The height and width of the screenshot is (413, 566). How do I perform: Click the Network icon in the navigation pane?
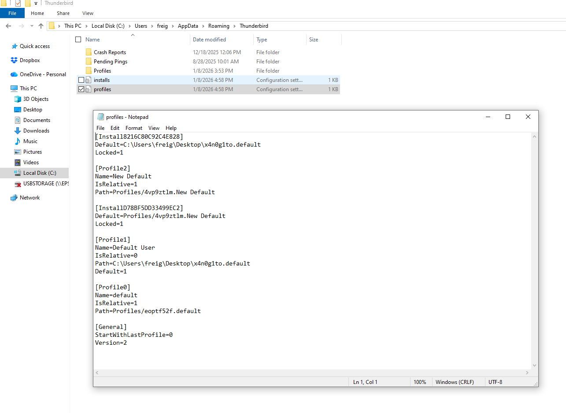click(x=14, y=198)
